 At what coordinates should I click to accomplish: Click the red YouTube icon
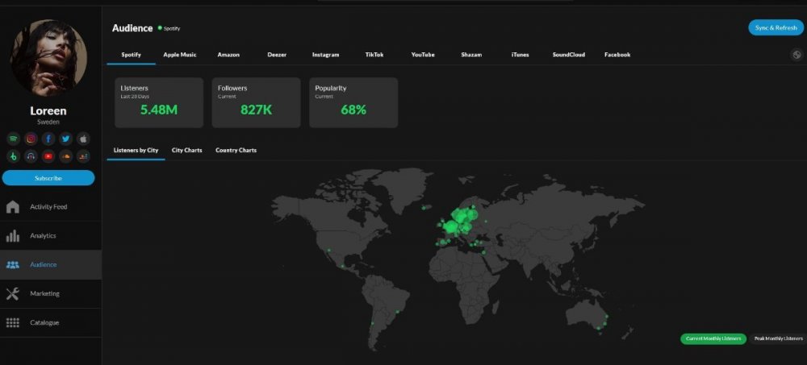[48, 156]
